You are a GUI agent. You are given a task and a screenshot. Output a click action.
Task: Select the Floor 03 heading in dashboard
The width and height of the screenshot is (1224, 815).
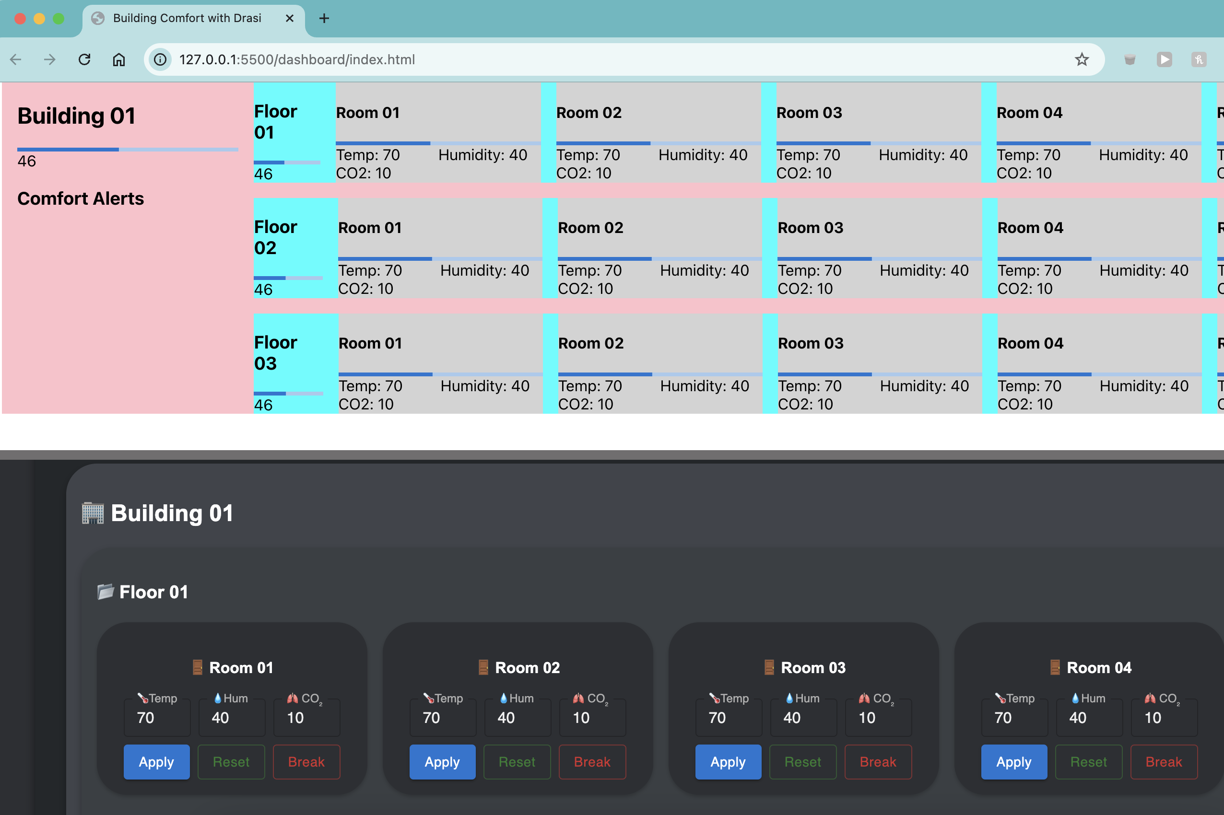click(276, 353)
